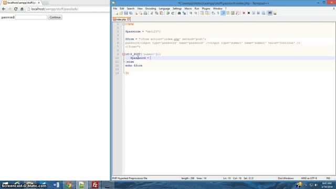Open the Plugins menu
Viewport: 336px width, 189px height.
click(x=206, y=8)
